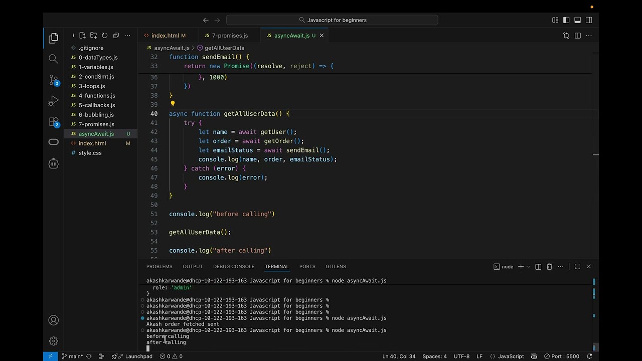Synchronize changes icon in status bar

[x=89, y=356]
